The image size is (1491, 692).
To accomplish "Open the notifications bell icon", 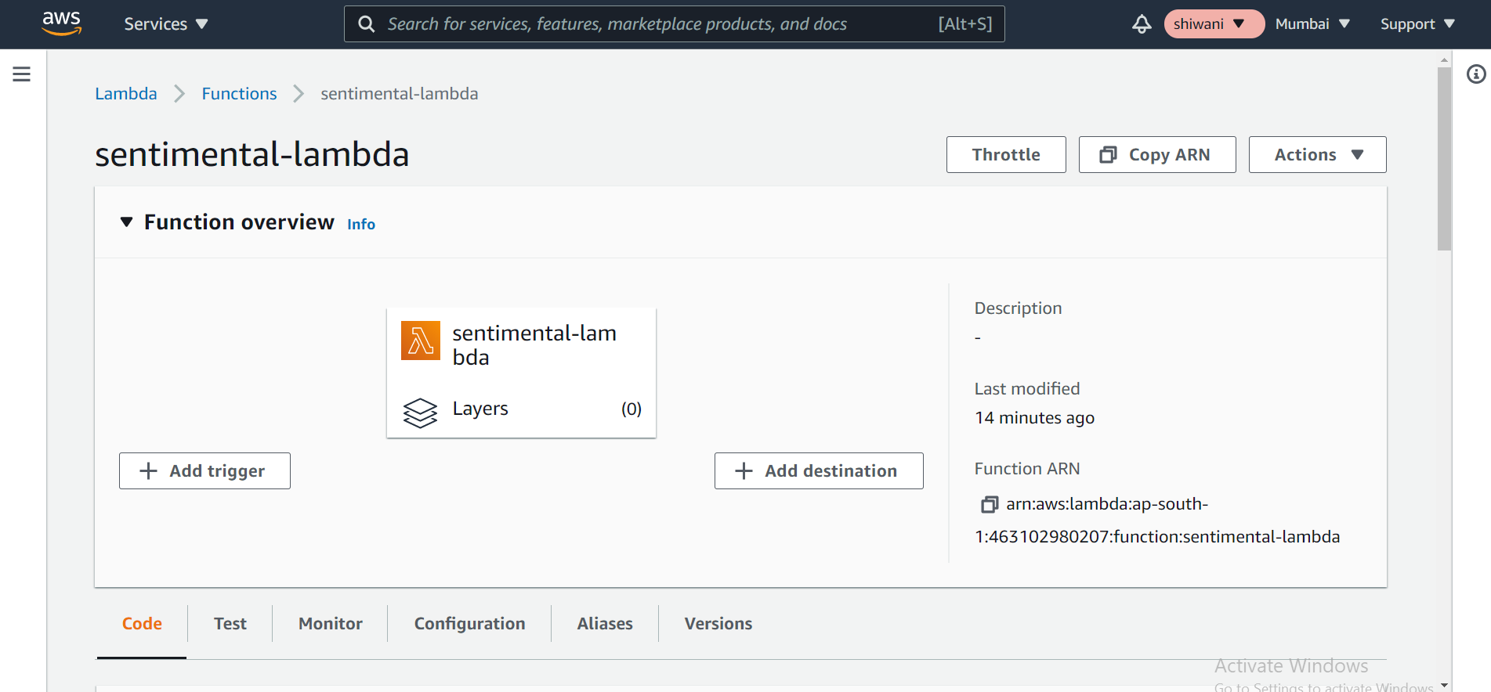I will point(1142,24).
